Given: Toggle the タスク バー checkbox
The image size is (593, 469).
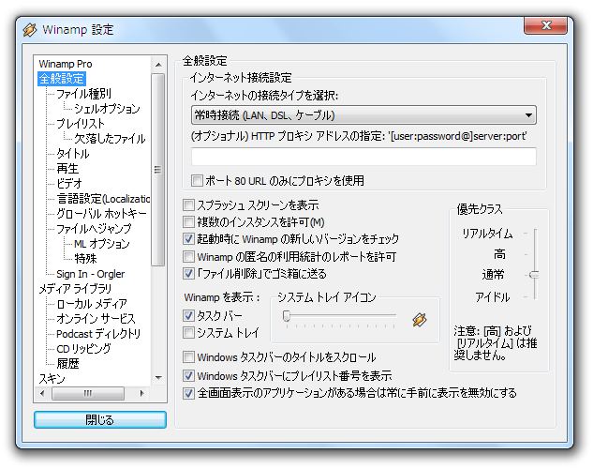Looking at the screenshot, I should coord(188,315).
